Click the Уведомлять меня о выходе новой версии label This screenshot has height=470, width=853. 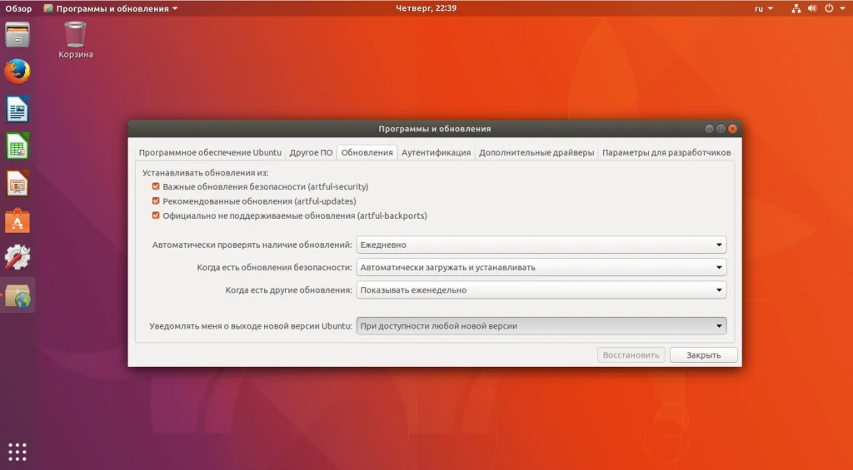pyautogui.click(x=251, y=326)
